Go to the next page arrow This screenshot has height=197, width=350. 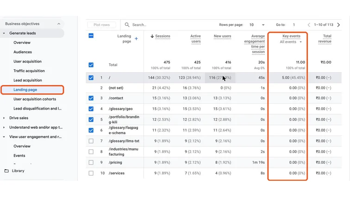(x=338, y=25)
